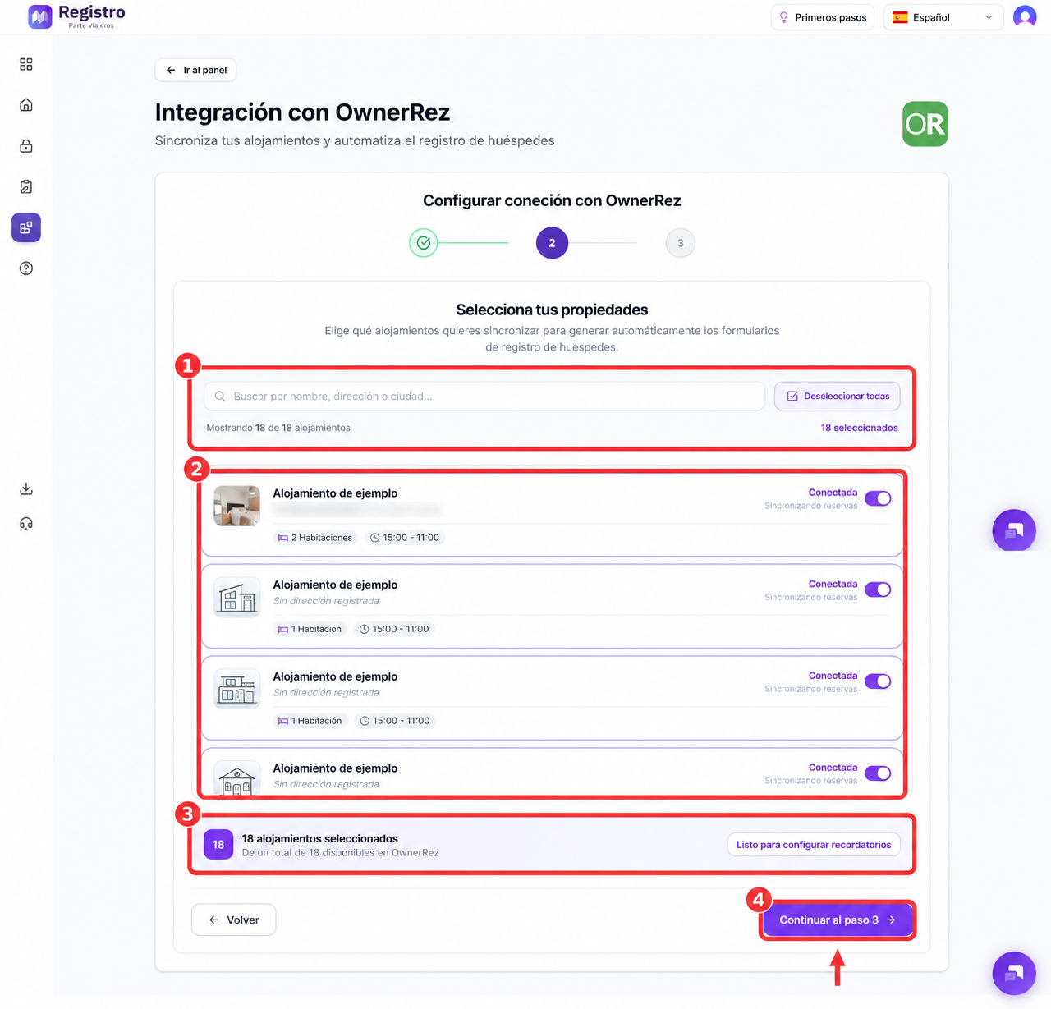Click '18 alojamientos seleccionados' summary text
Viewport: 1051px width, 1009px height.
point(320,838)
